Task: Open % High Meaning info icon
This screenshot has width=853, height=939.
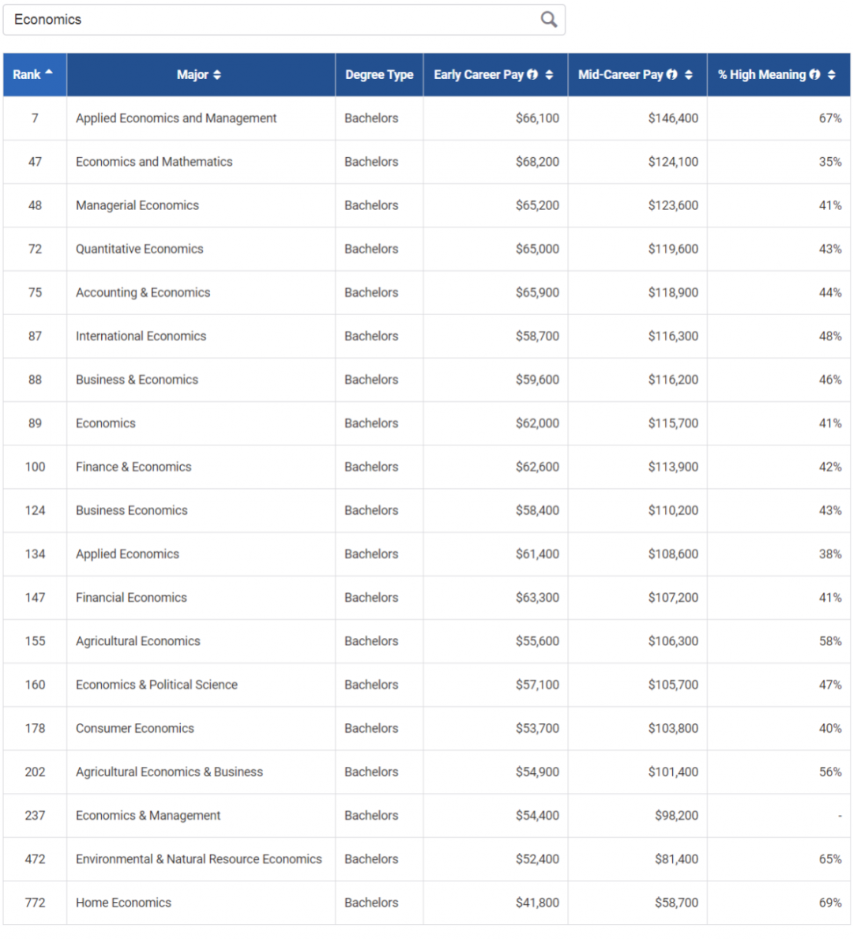Action: click(814, 74)
